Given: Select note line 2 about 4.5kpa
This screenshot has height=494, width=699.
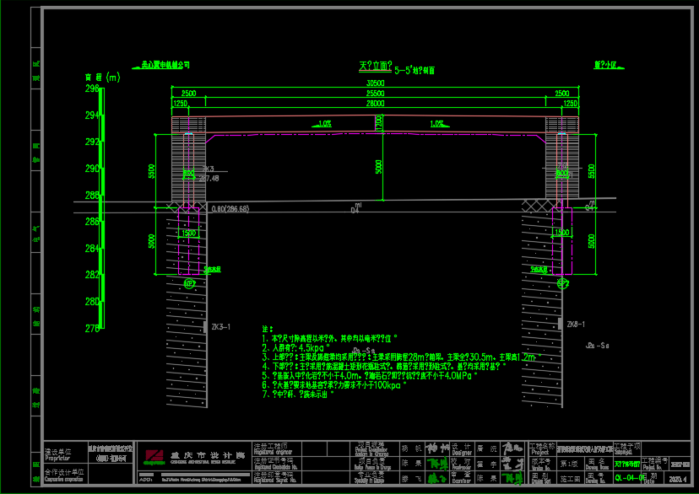Looking at the screenshot, I should pyautogui.click(x=296, y=348).
